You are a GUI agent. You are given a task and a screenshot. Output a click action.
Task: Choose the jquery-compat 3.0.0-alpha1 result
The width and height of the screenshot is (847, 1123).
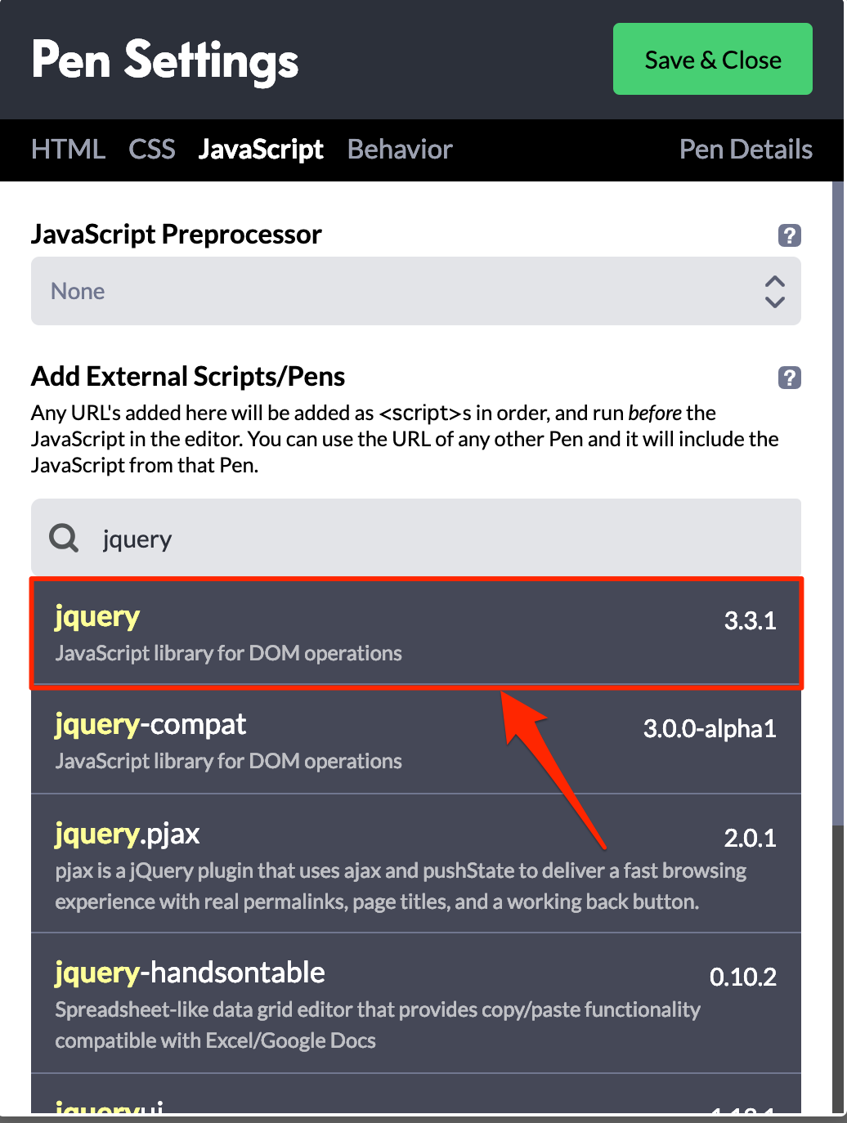click(416, 741)
